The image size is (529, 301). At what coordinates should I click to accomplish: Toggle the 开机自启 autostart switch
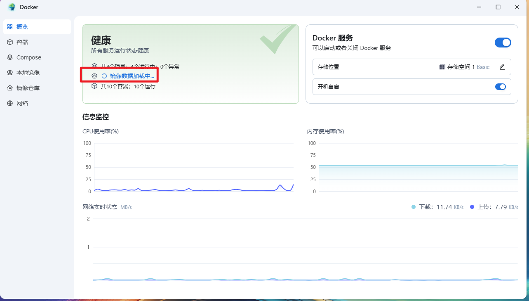coord(500,87)
